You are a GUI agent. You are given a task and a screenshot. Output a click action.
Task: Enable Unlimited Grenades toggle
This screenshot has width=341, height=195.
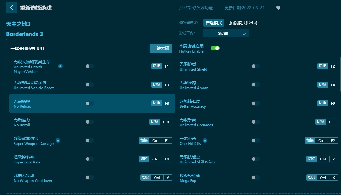[x=256, y=122]
